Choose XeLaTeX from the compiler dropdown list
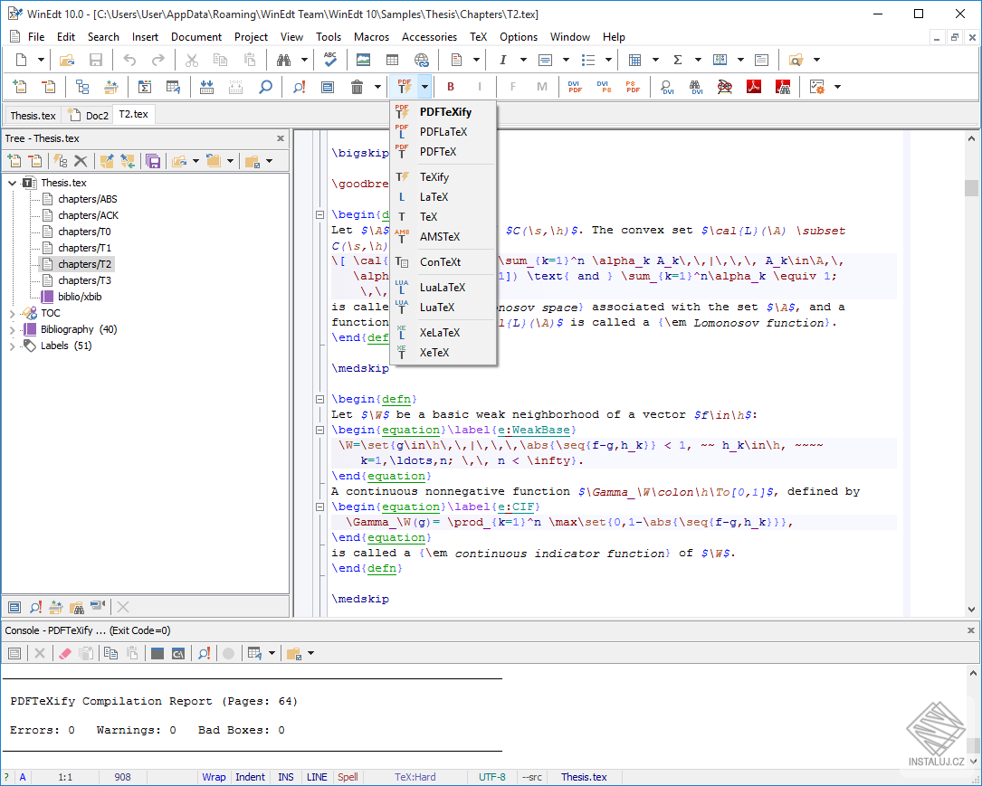Viewport: 982px width, 786px height. (x=439, y=332)
